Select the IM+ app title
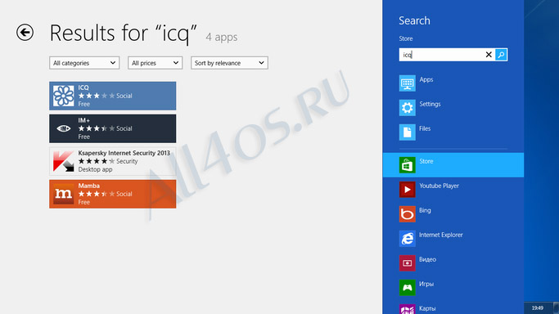Image resolution: width=559 pixels, height=314 pixels. tap(83, 120)
